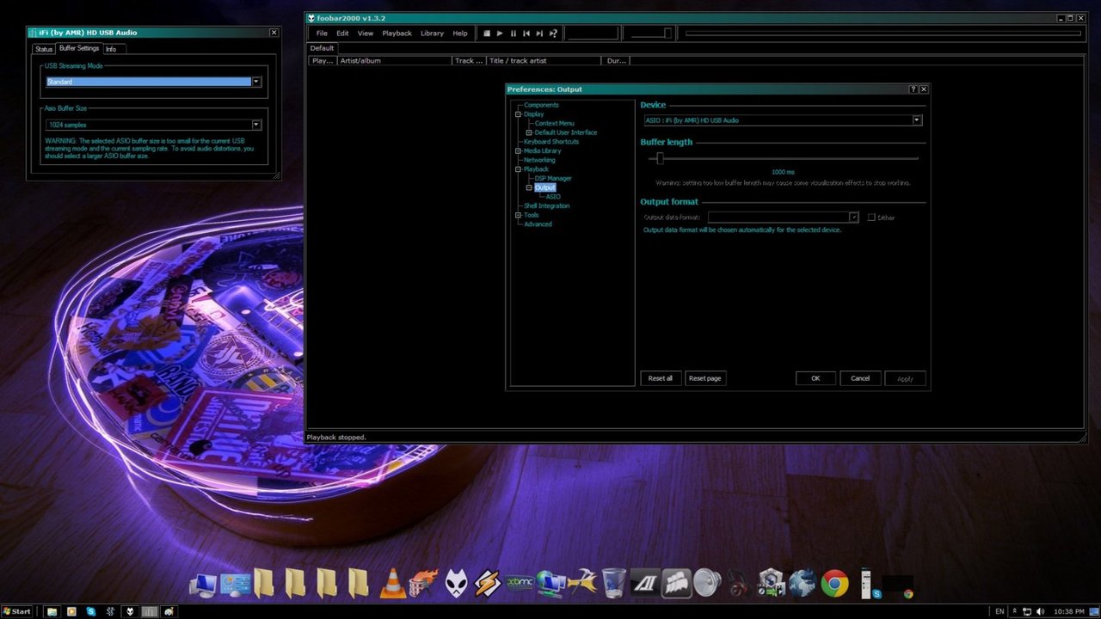Open the USB Streaming Mode dropdown

[x=256, y=82]
